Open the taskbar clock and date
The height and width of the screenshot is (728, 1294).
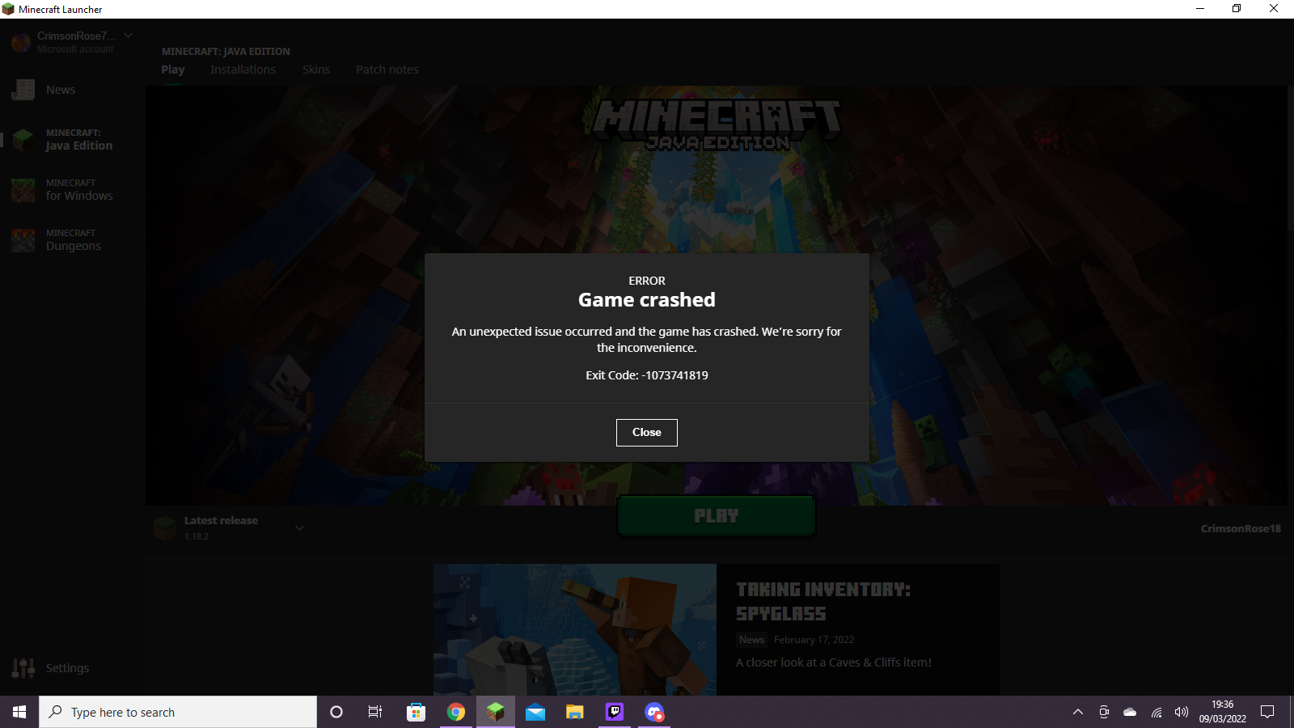tap(1223, 712)
